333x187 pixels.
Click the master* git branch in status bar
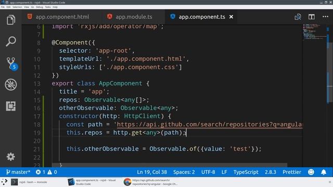(x=18, y=172)
